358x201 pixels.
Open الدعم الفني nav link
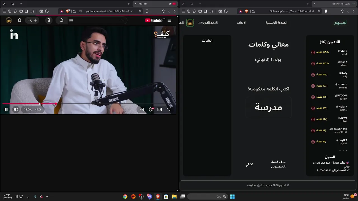pos(210,23)
